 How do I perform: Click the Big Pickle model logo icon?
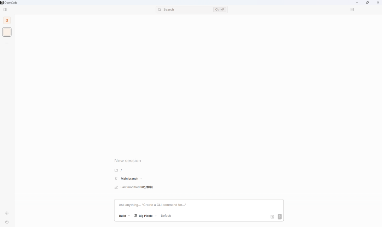(136, 216)
